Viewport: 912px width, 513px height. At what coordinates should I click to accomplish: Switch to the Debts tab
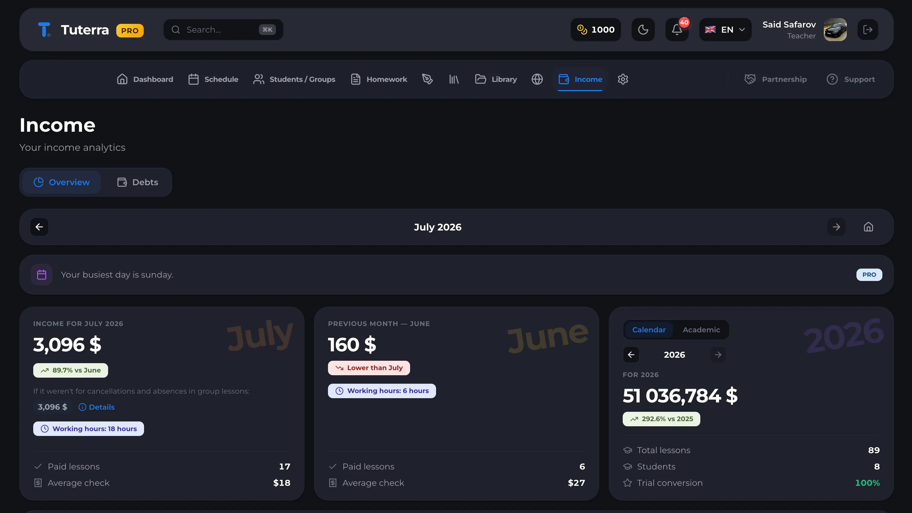[137, 182]
